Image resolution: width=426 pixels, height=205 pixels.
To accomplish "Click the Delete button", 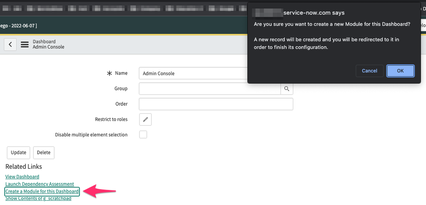I will tap(44, 153).
